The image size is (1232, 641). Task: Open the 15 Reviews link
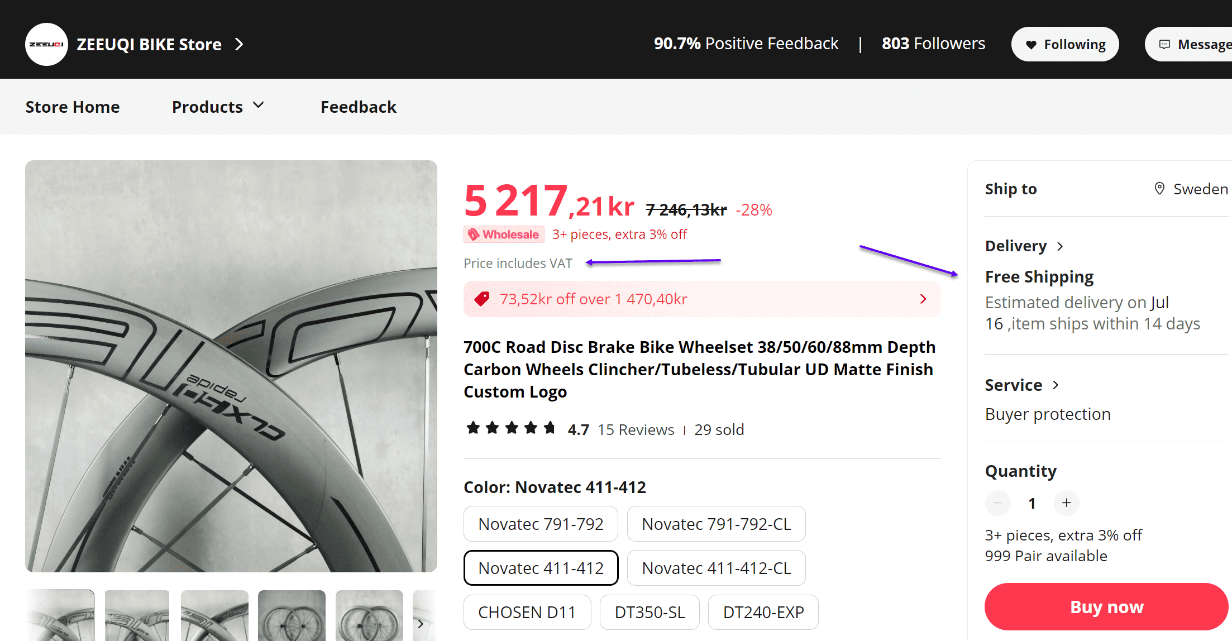pos(636,429)
